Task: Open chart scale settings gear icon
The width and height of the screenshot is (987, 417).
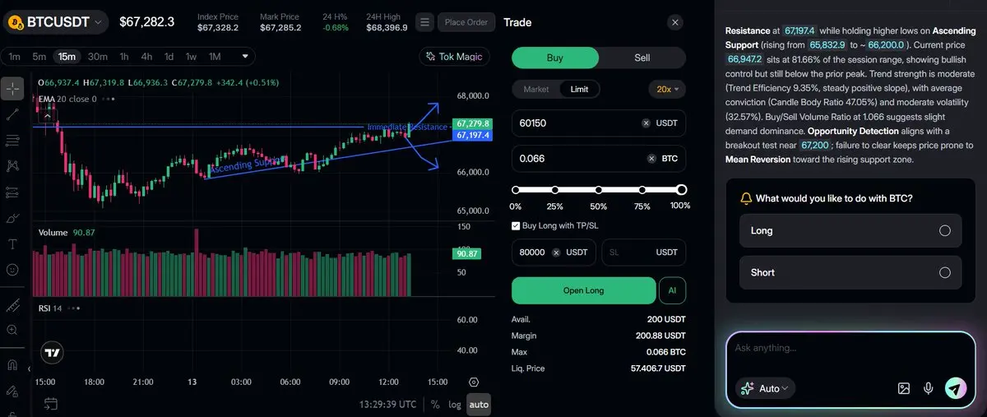Action: pos(474,382)
